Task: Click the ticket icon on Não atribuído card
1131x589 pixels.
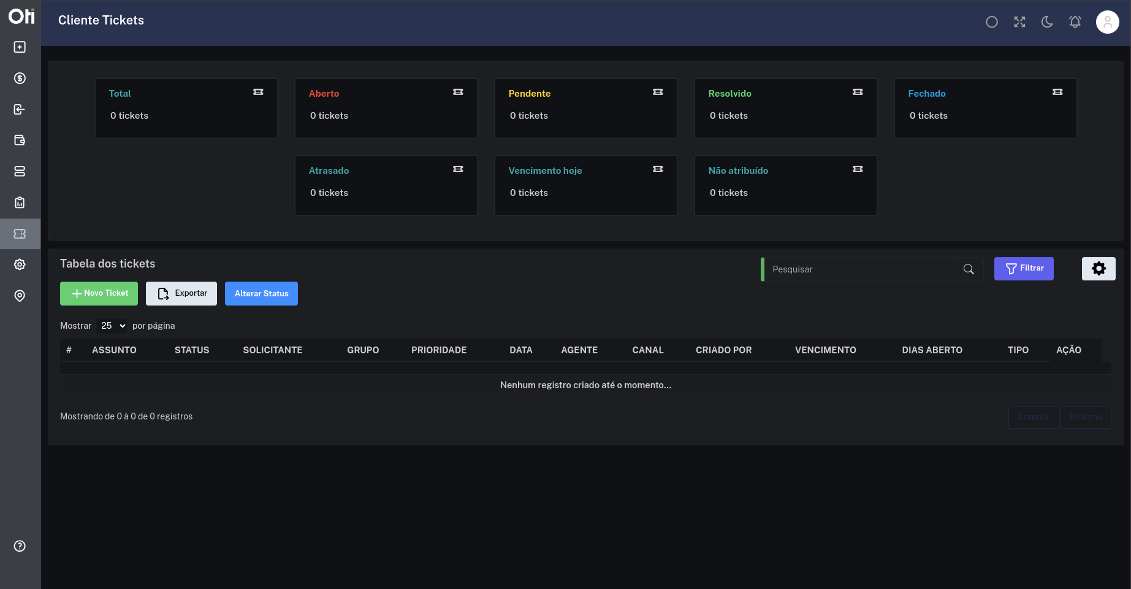Action: point(858,169)
